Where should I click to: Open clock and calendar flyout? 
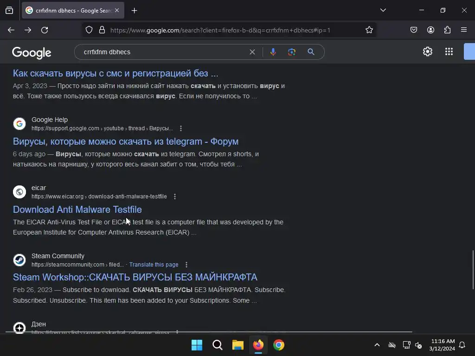pos(442,345)
